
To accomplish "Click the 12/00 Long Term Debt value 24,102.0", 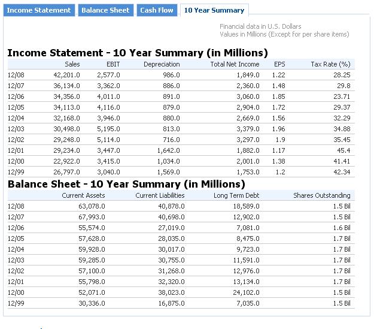I will click(x=246, y=292).
